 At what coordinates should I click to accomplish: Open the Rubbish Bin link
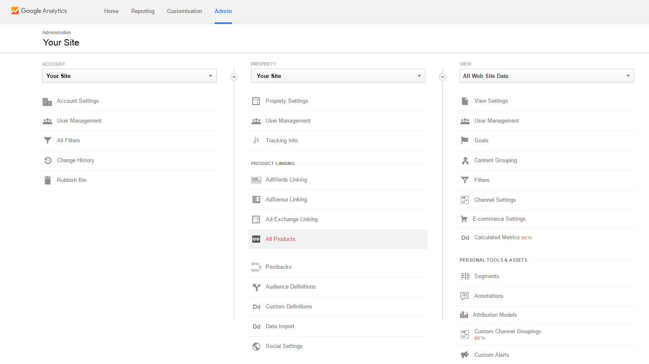coord(72,180)
